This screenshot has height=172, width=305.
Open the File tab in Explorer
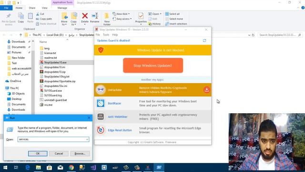tap(6, 8)
